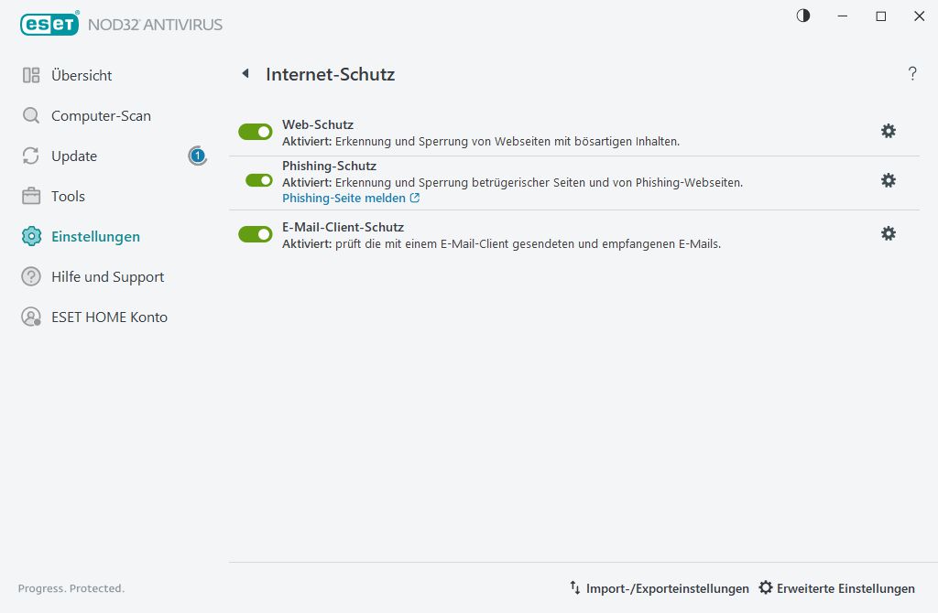Click the dark mode icon in title bar
938x613 pixels.
[802, 16]
